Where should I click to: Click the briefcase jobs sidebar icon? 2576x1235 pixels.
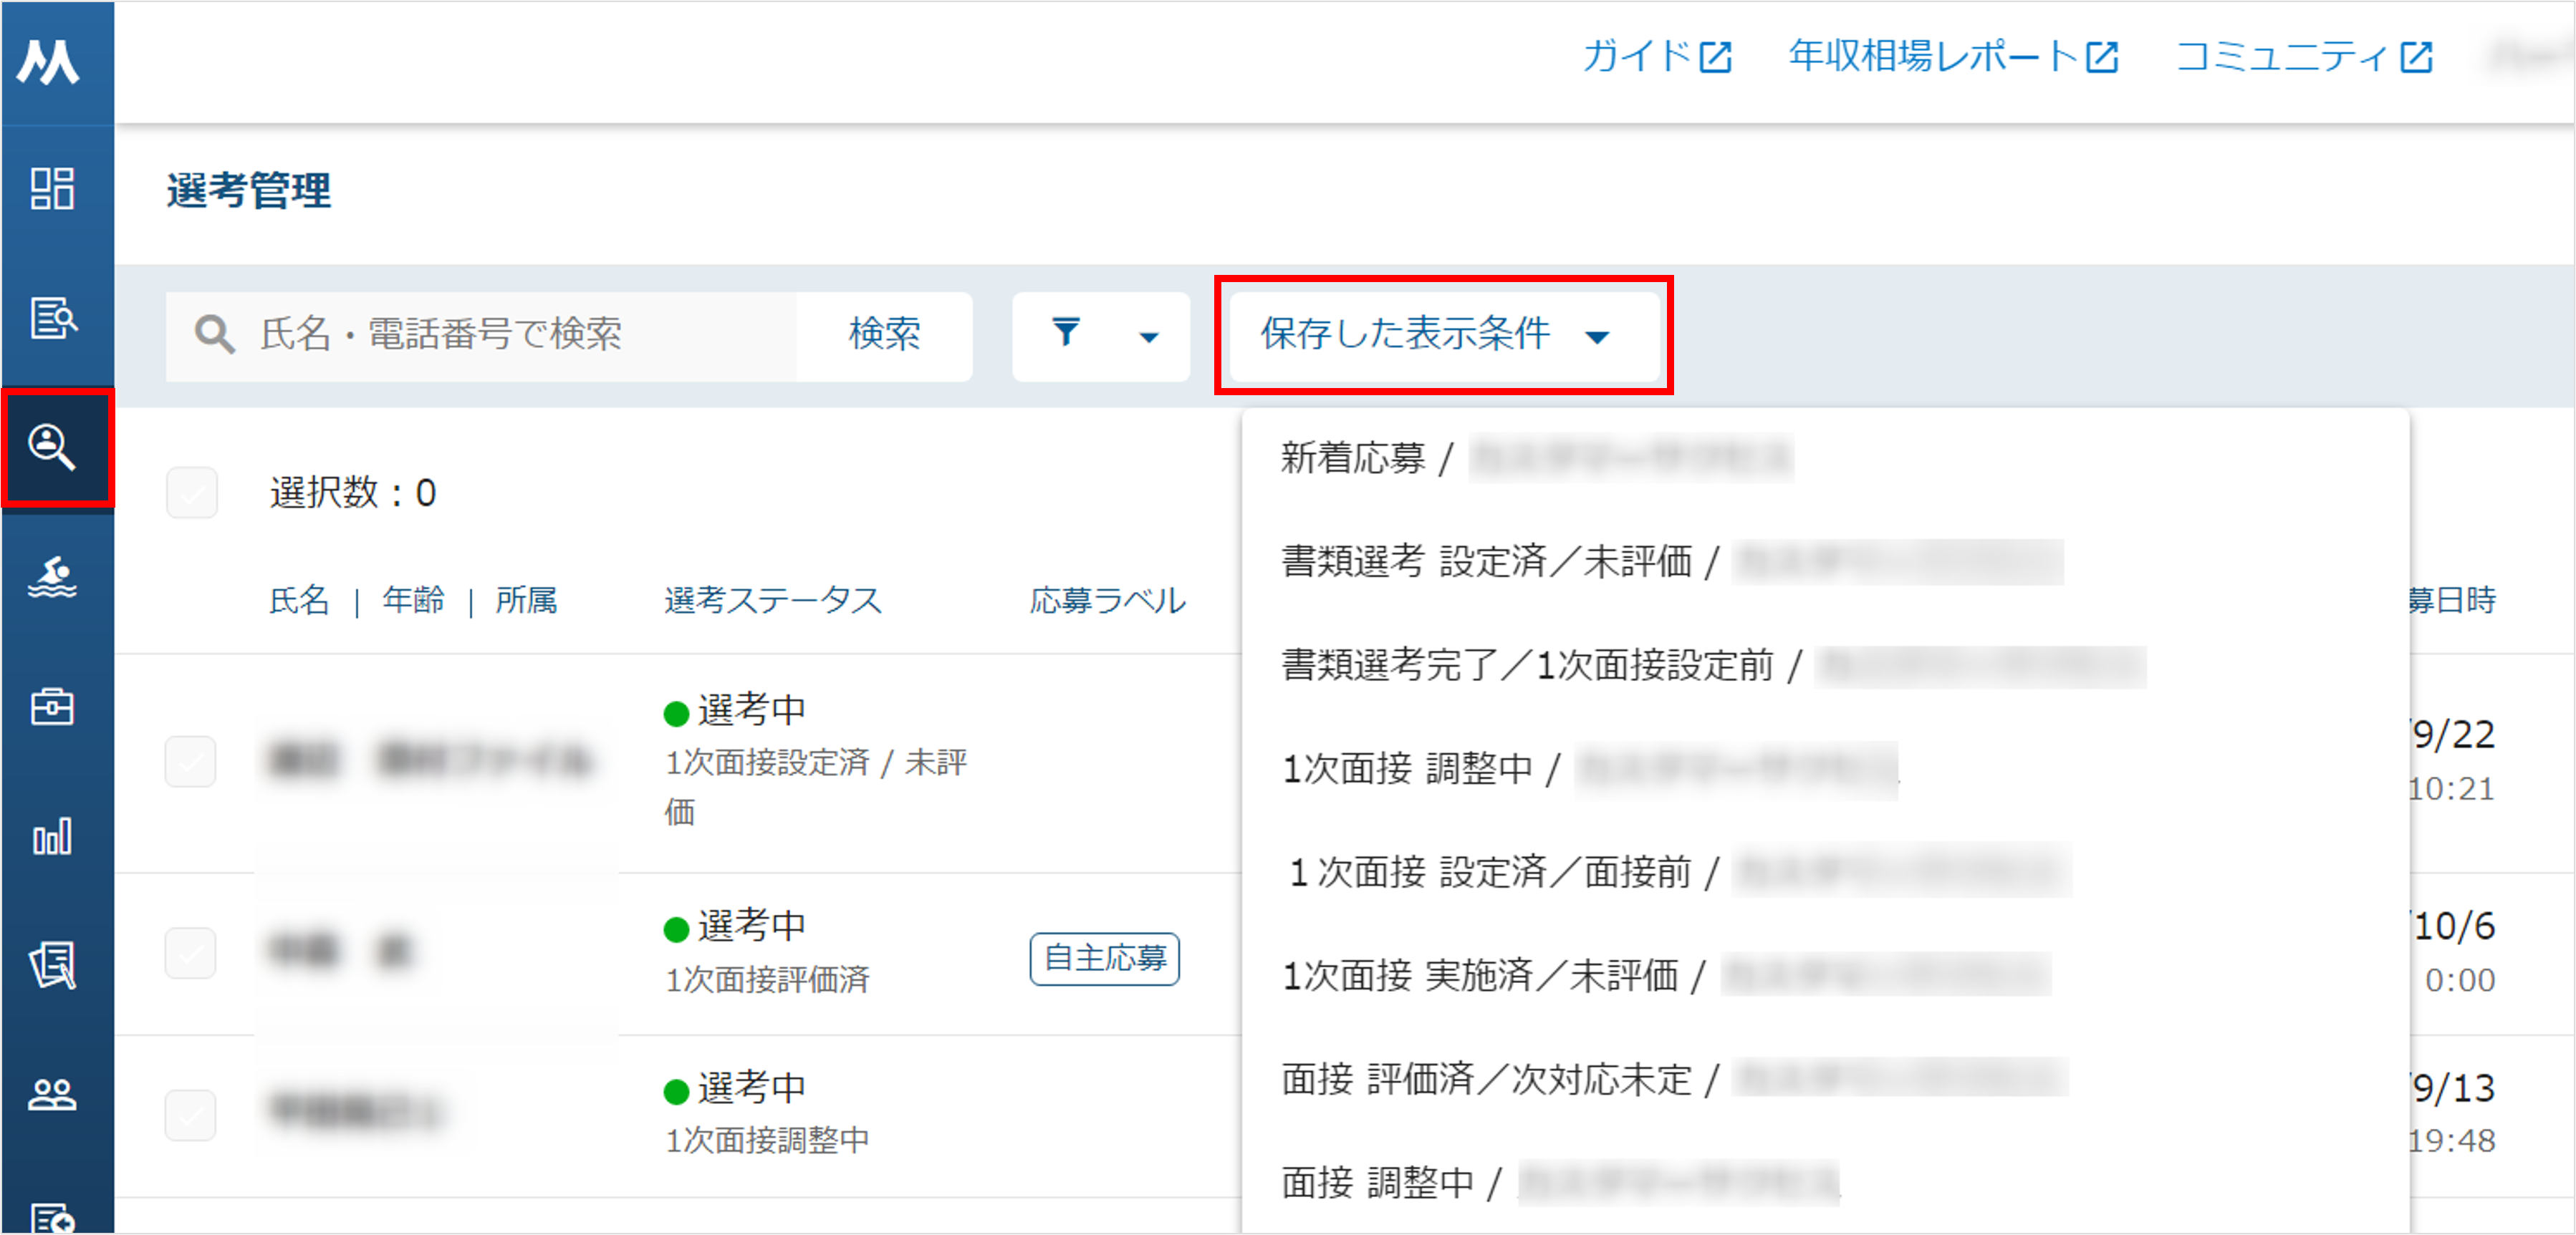coord(52,707)
